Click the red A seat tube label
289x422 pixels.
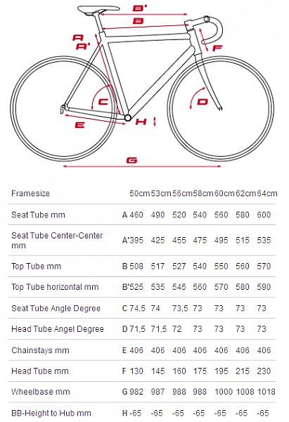click(78, 37)
